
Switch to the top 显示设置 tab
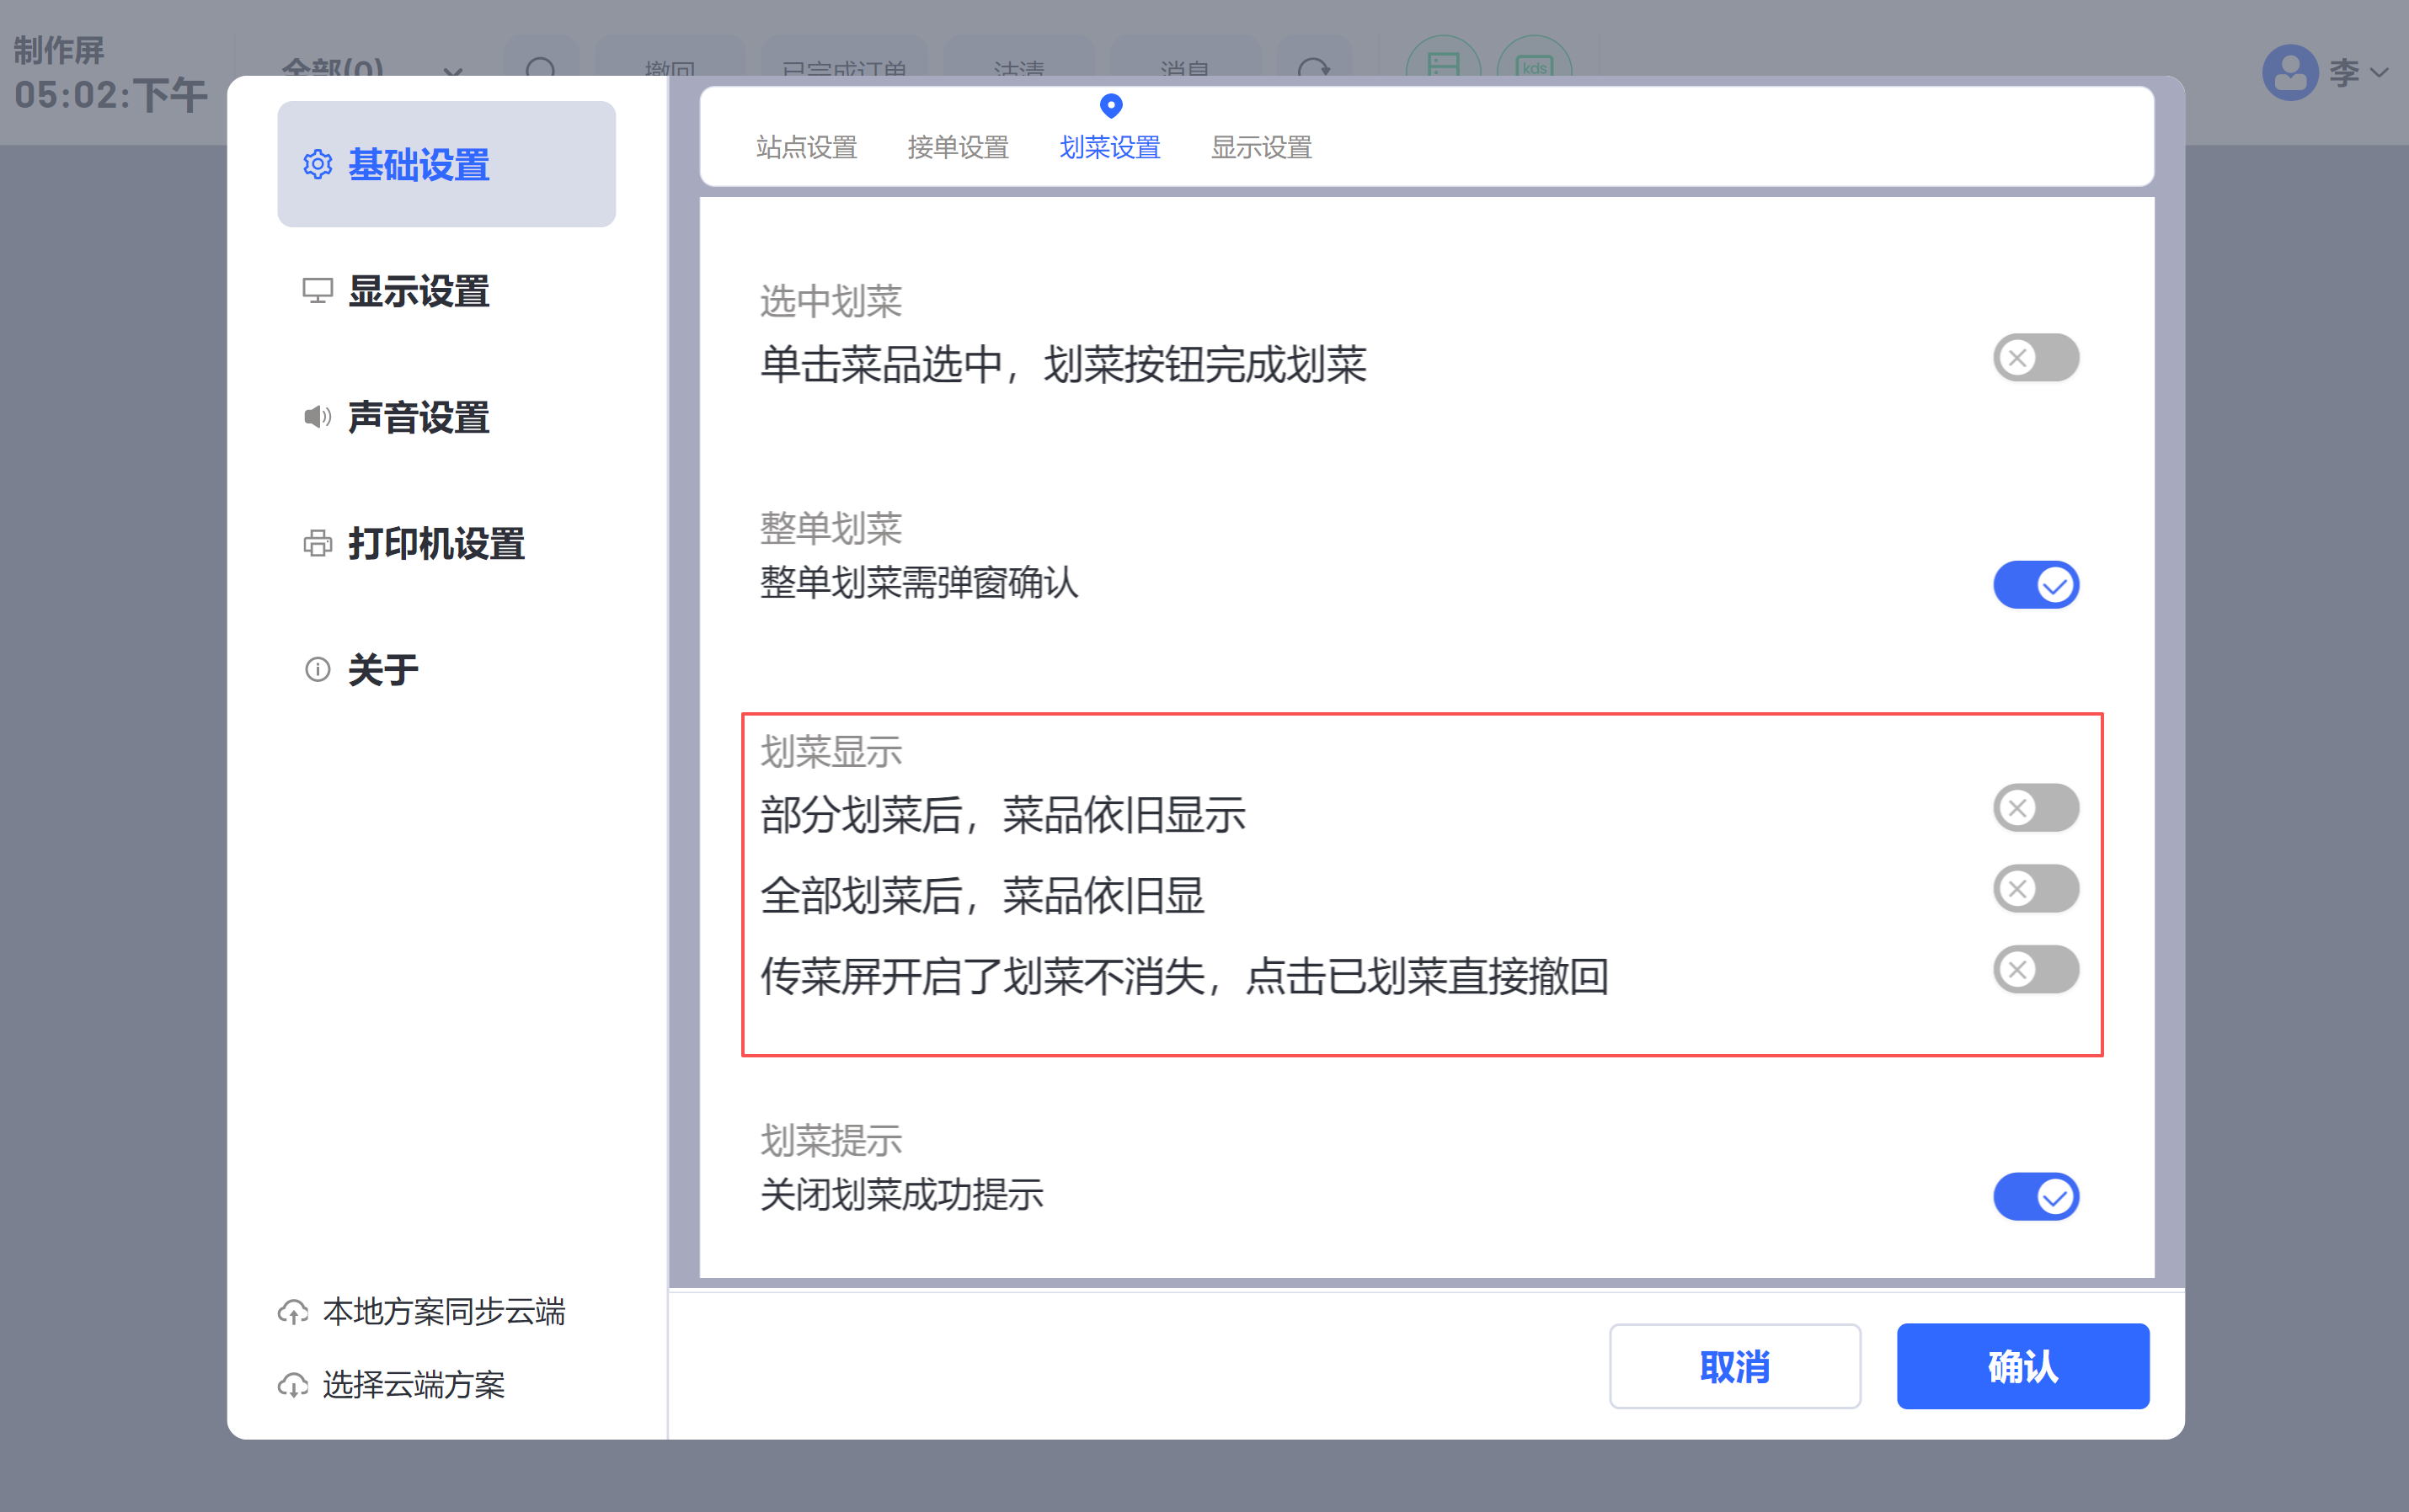pos(1261,147)
